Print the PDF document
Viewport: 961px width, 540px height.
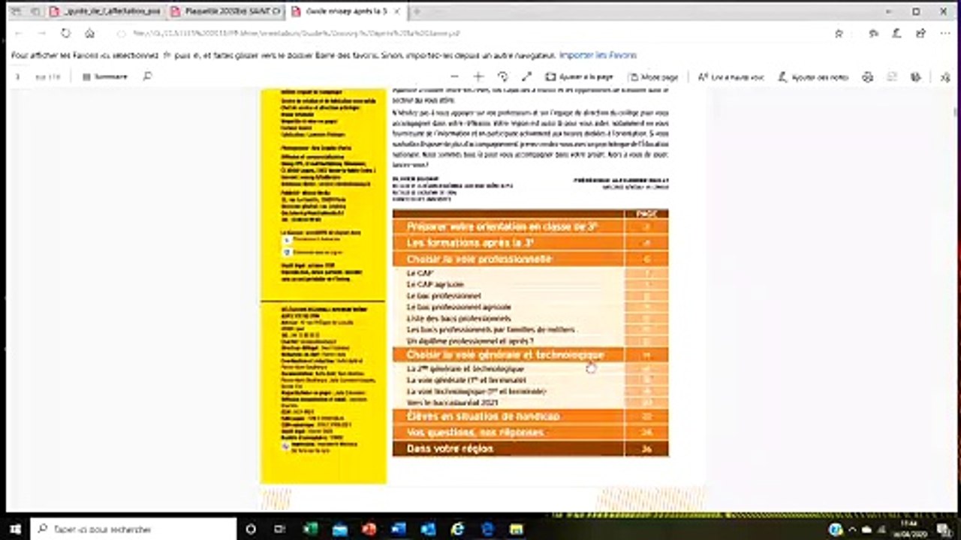tap(868, 76)
